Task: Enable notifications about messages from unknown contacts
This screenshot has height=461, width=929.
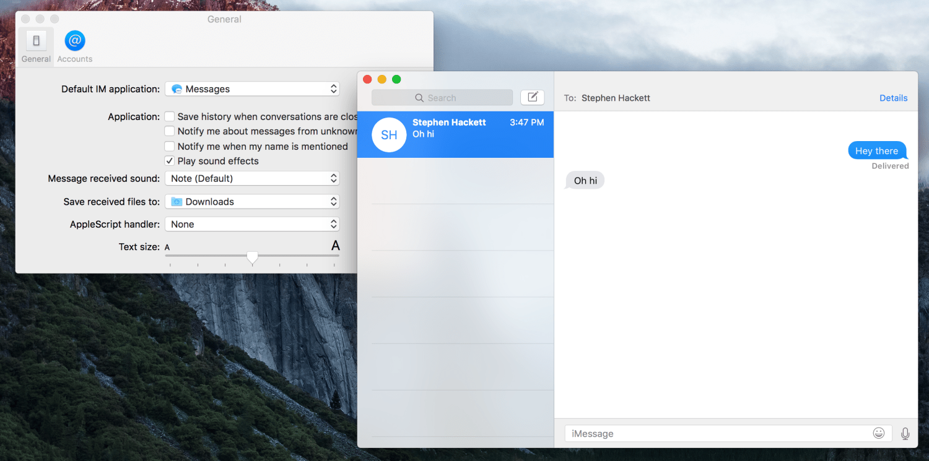Action: tap(169, 131)
